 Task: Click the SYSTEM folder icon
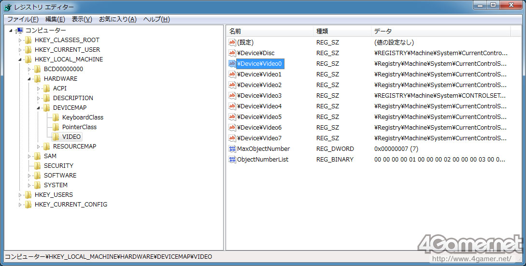point(38,185)
